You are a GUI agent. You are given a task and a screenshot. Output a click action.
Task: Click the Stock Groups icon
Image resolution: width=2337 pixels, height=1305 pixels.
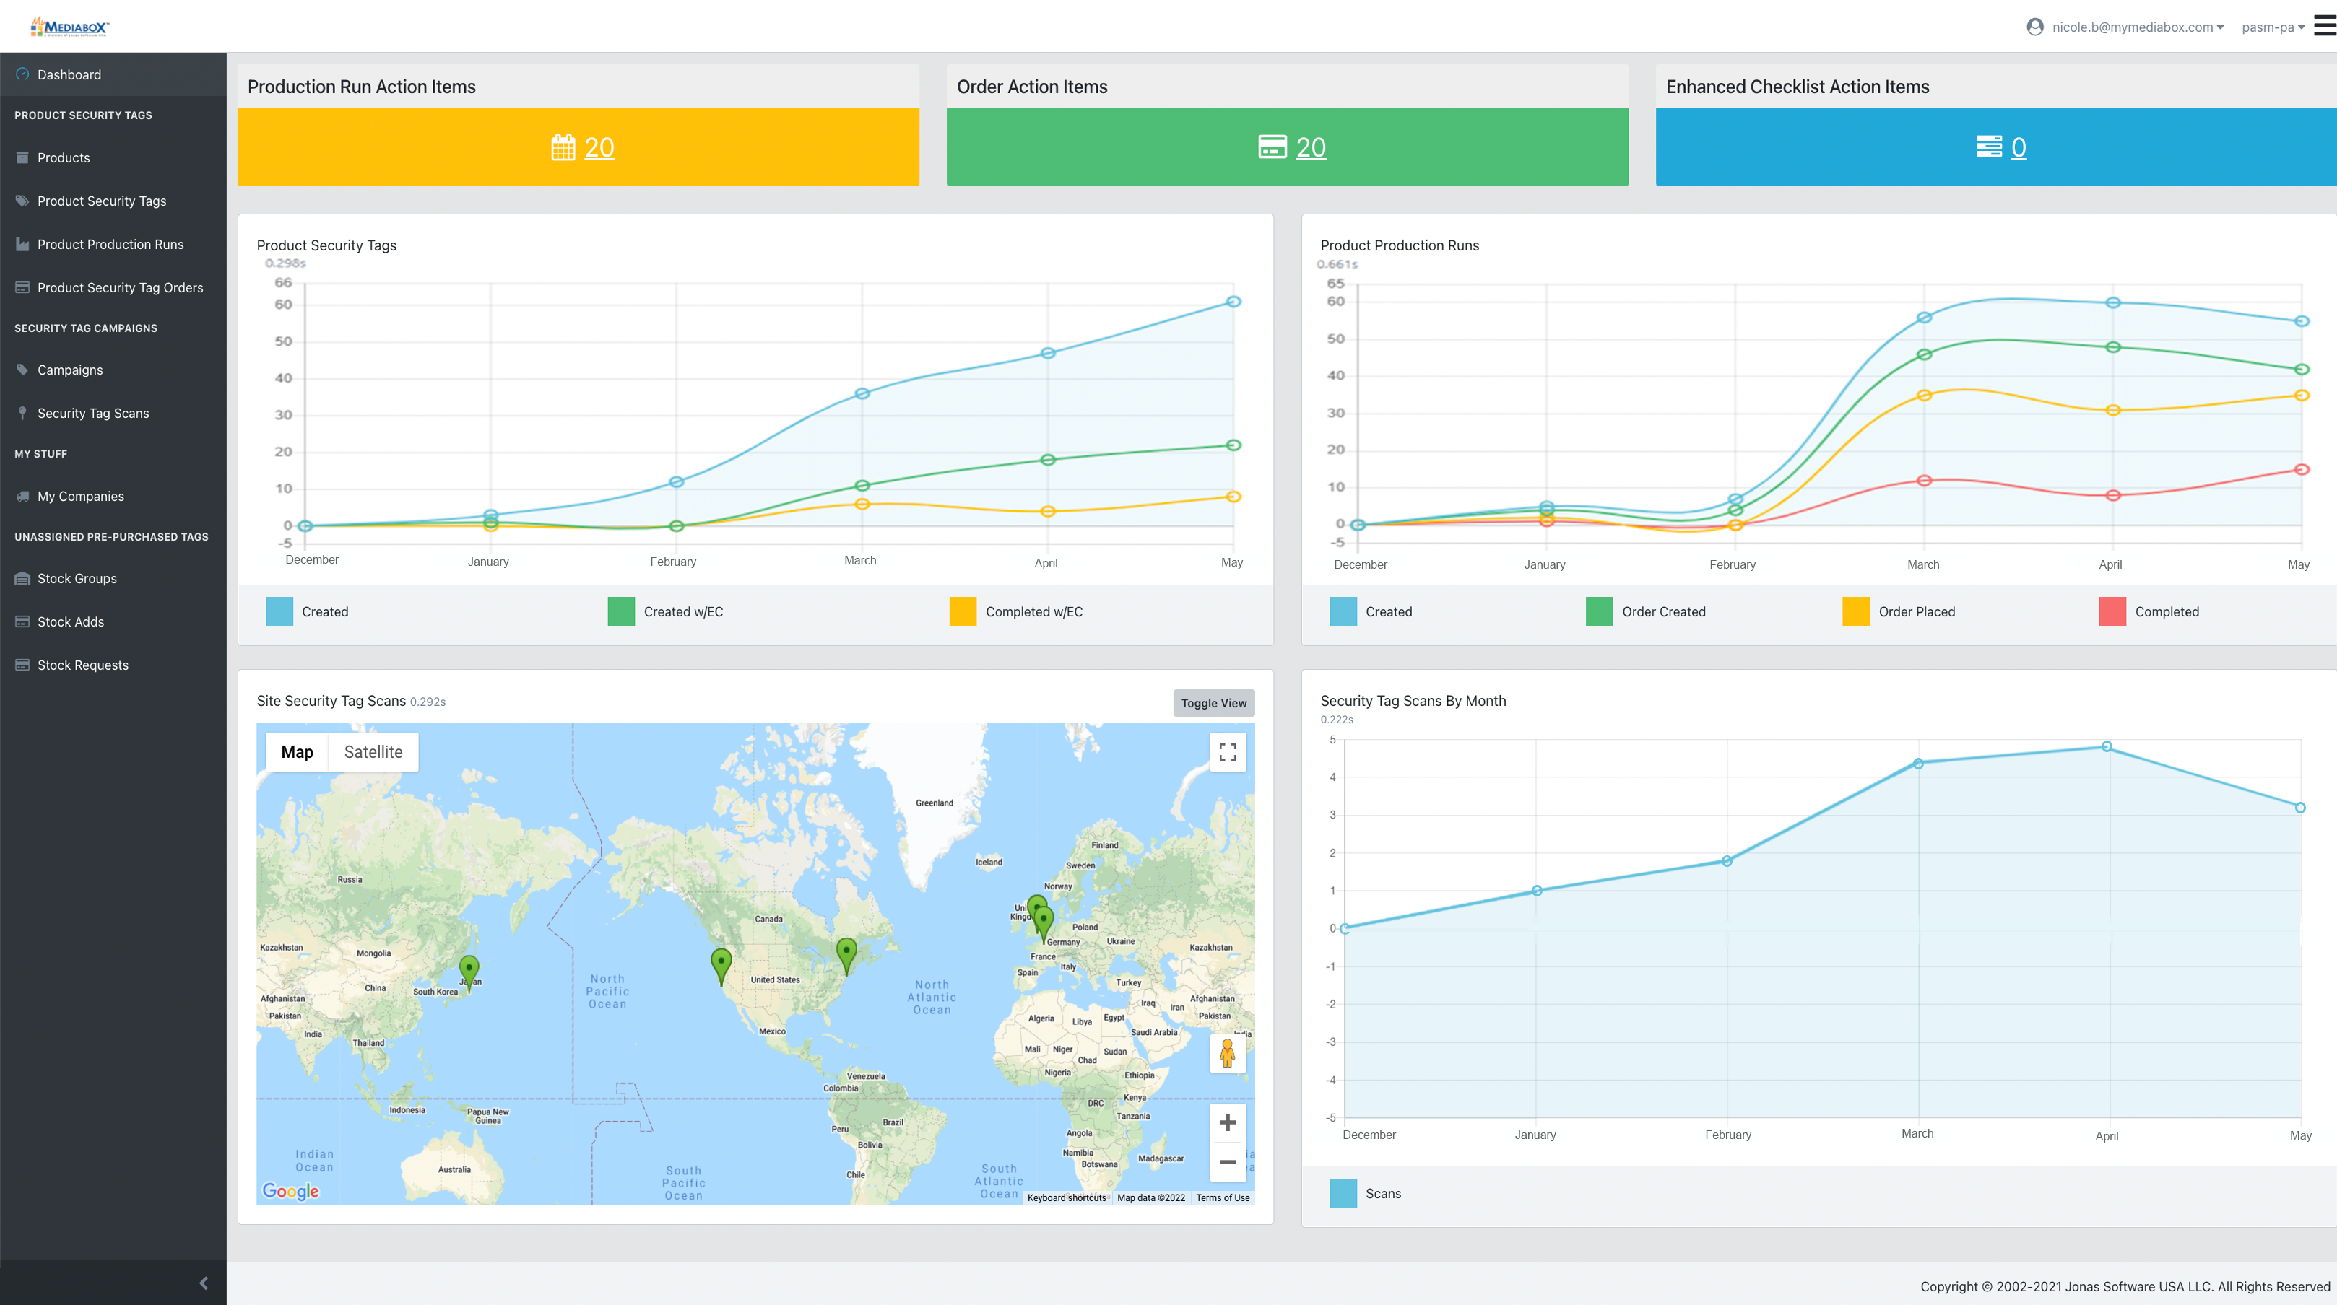point(22,579)
